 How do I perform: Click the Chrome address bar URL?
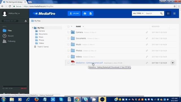38,6
